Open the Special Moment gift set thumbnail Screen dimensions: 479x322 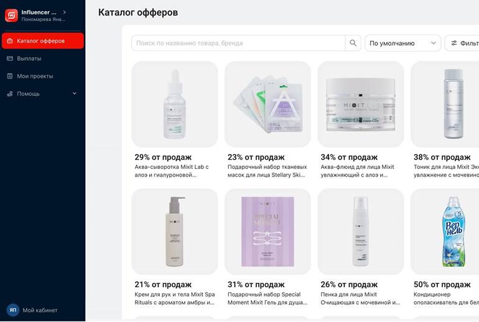[x=267, y=232]
